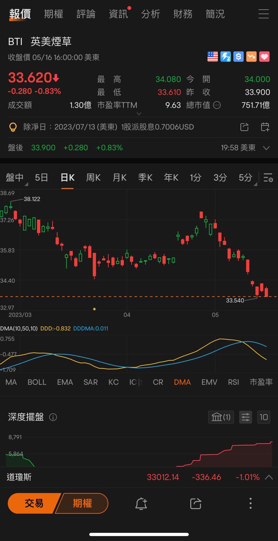278x541 pixels.
Task: Open the 資訊 news tab
Action: click(x=118, y=14)
